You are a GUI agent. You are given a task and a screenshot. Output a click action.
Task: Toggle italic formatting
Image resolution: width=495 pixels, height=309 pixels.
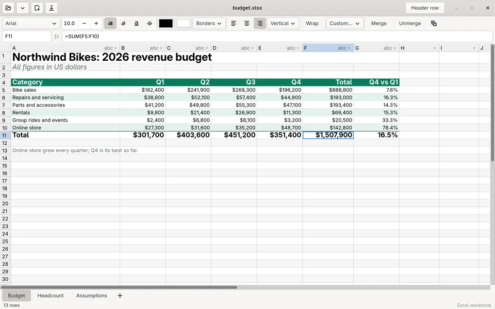tap(123, 23)
